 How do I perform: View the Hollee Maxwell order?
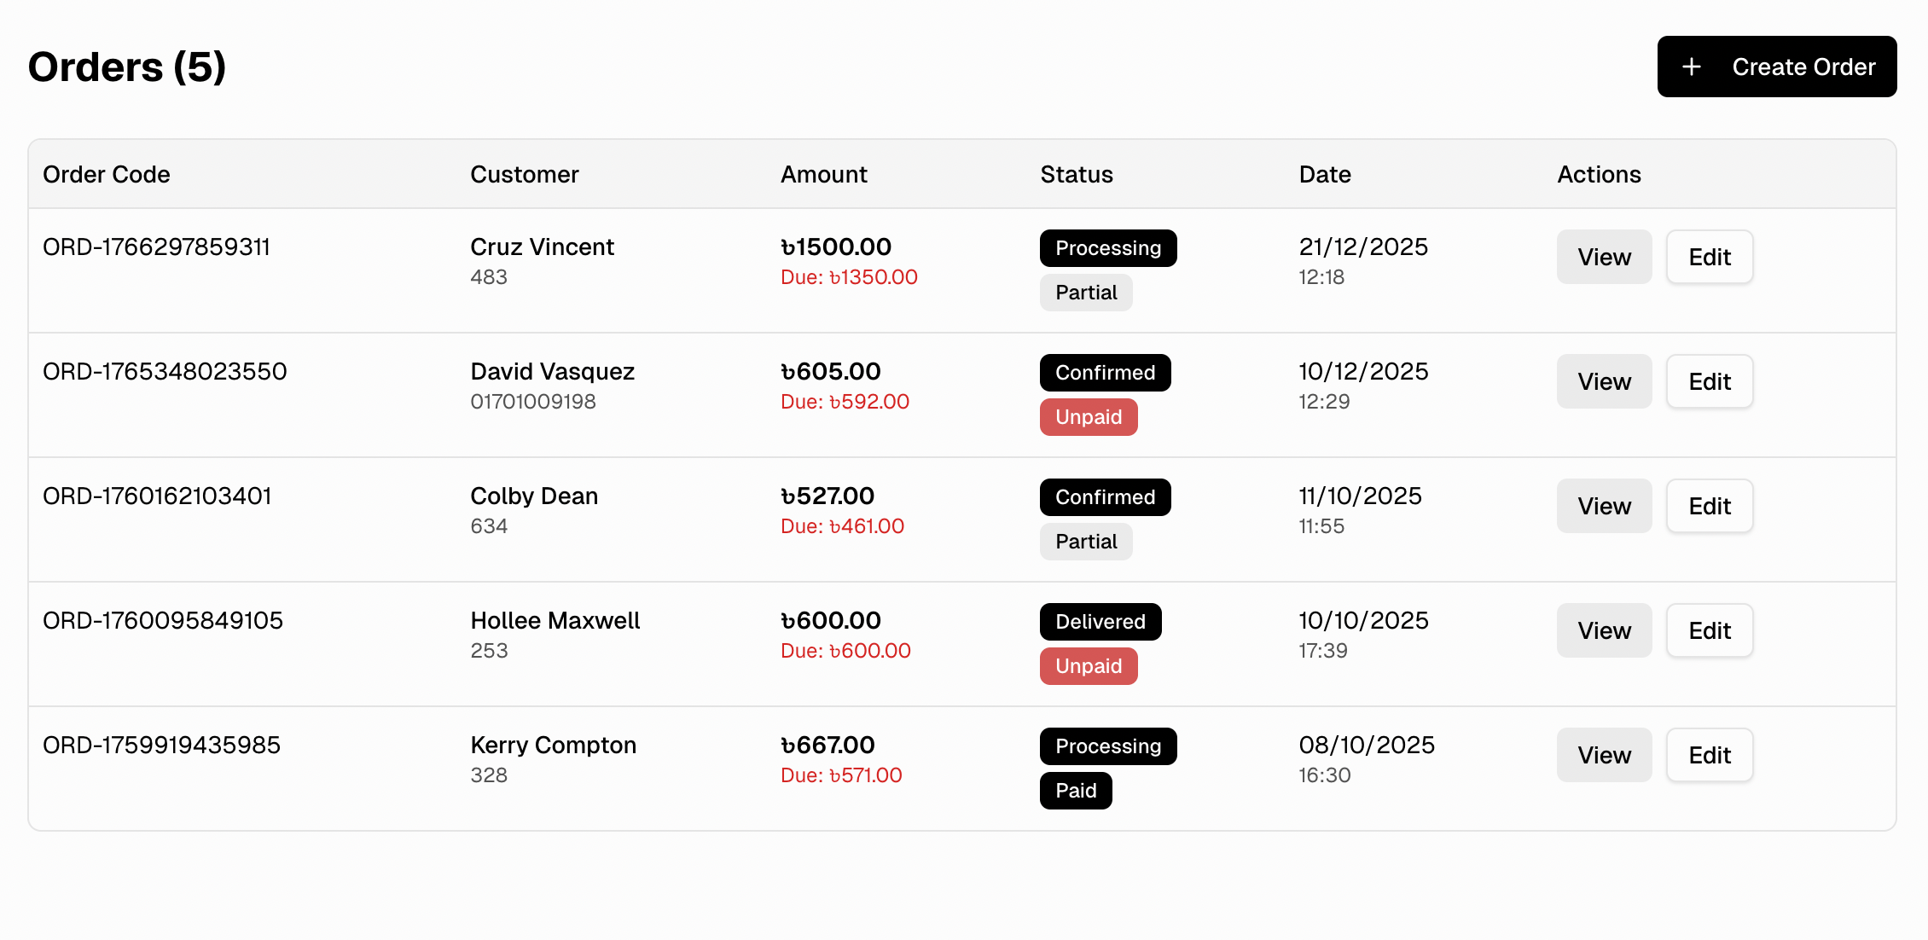1604,630
